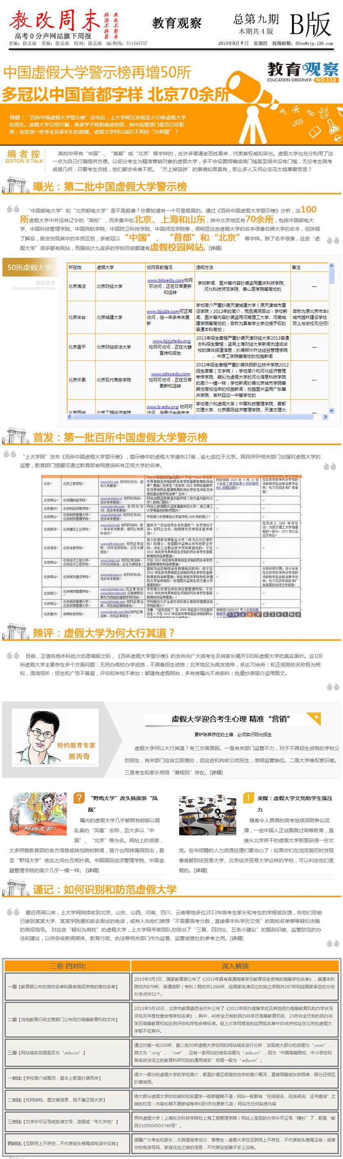Click the row 一看【教育部公布的高校名单和具有高招资格的高校名单】
The image size is (343, 1159).
coord(68,987)
